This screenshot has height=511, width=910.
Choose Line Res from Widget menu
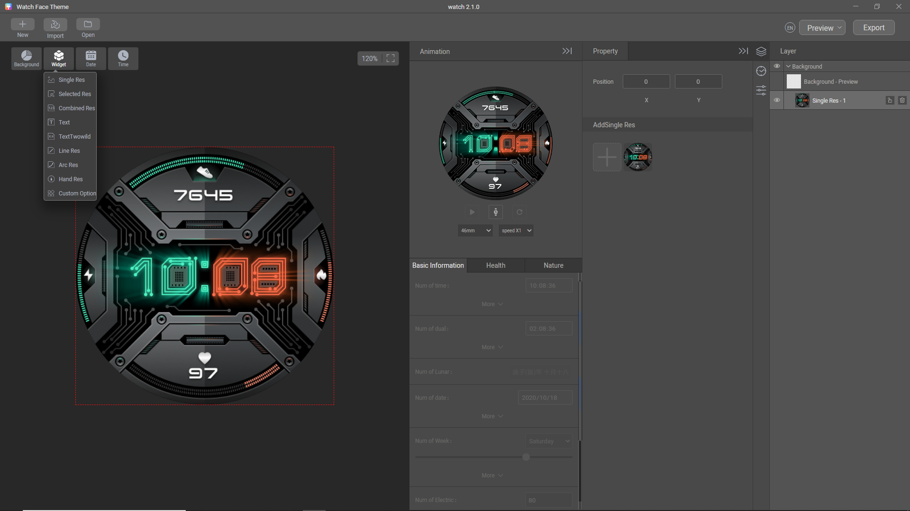click(x=70, y=151)
